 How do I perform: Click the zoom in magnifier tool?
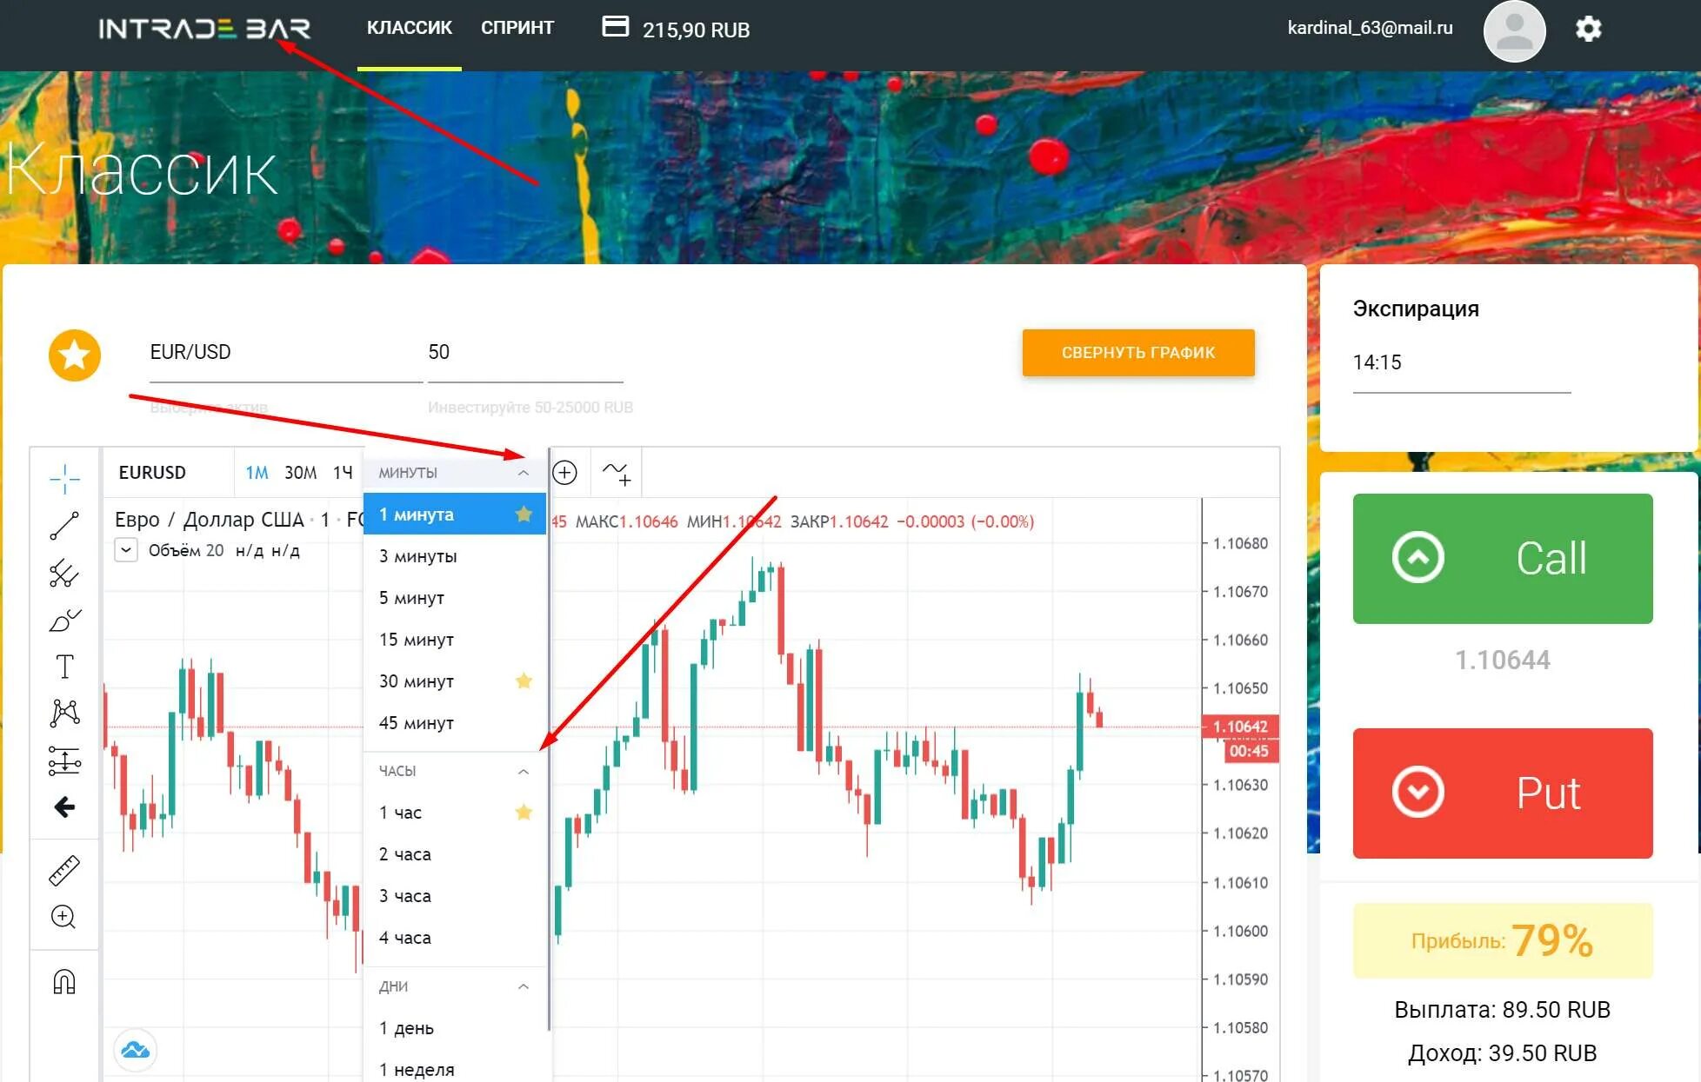pyautogui.click(x=63, y=917)
